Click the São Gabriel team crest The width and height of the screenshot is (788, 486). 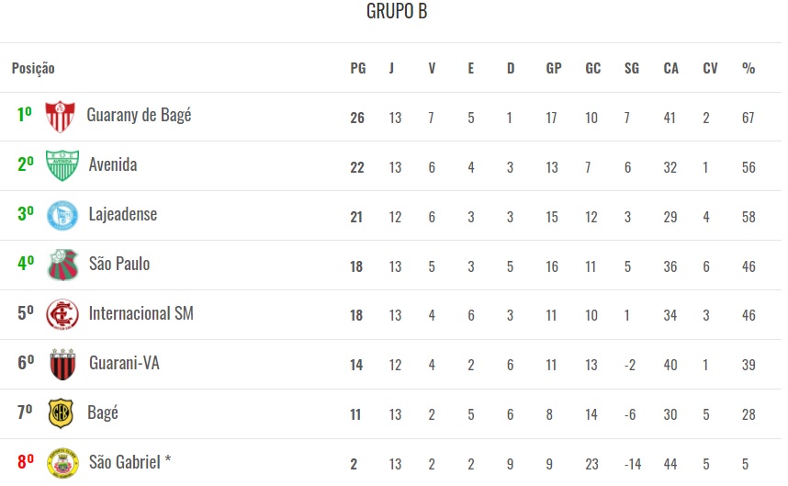(x=62, y=463)
